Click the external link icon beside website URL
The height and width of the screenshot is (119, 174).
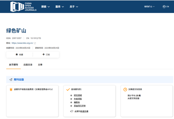click(35, 43)
